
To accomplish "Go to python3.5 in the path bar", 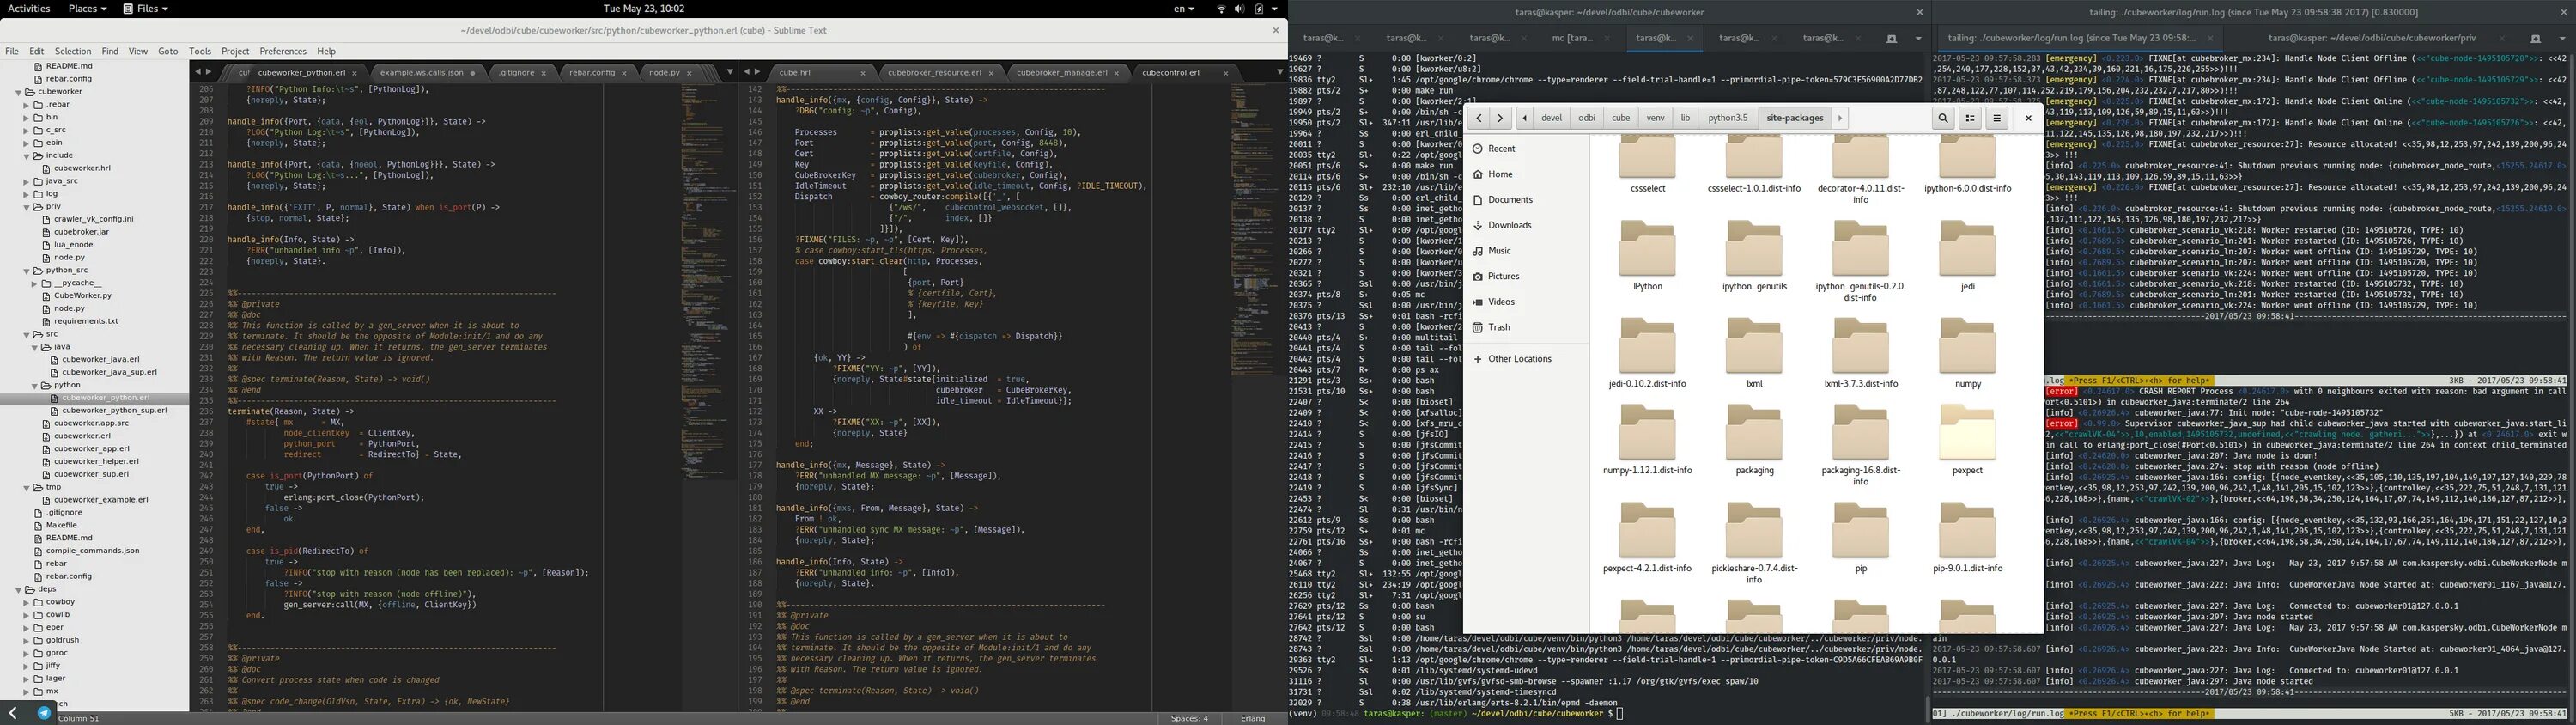I will 1727,118.
